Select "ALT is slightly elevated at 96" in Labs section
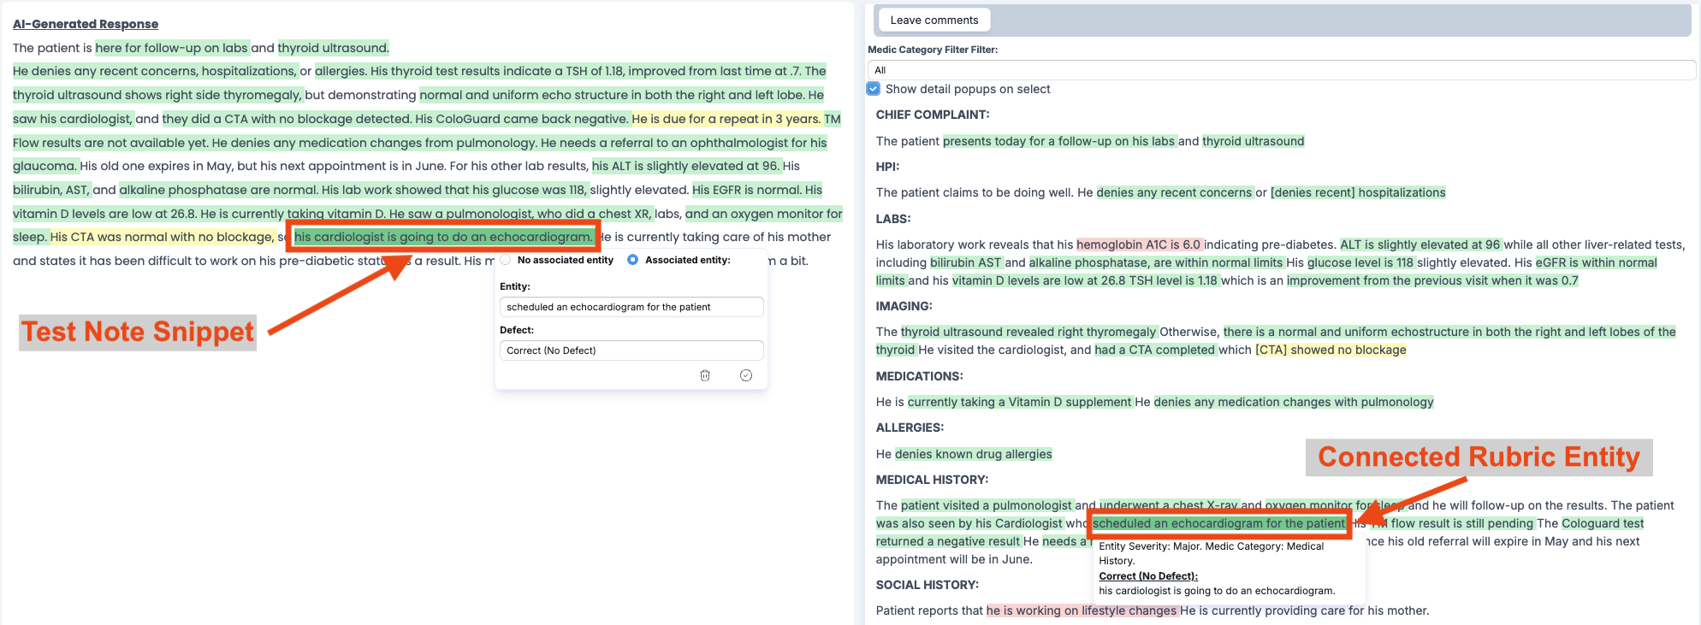The image size is (1701, 625). pyautogui.click(x=1419, y=245)
